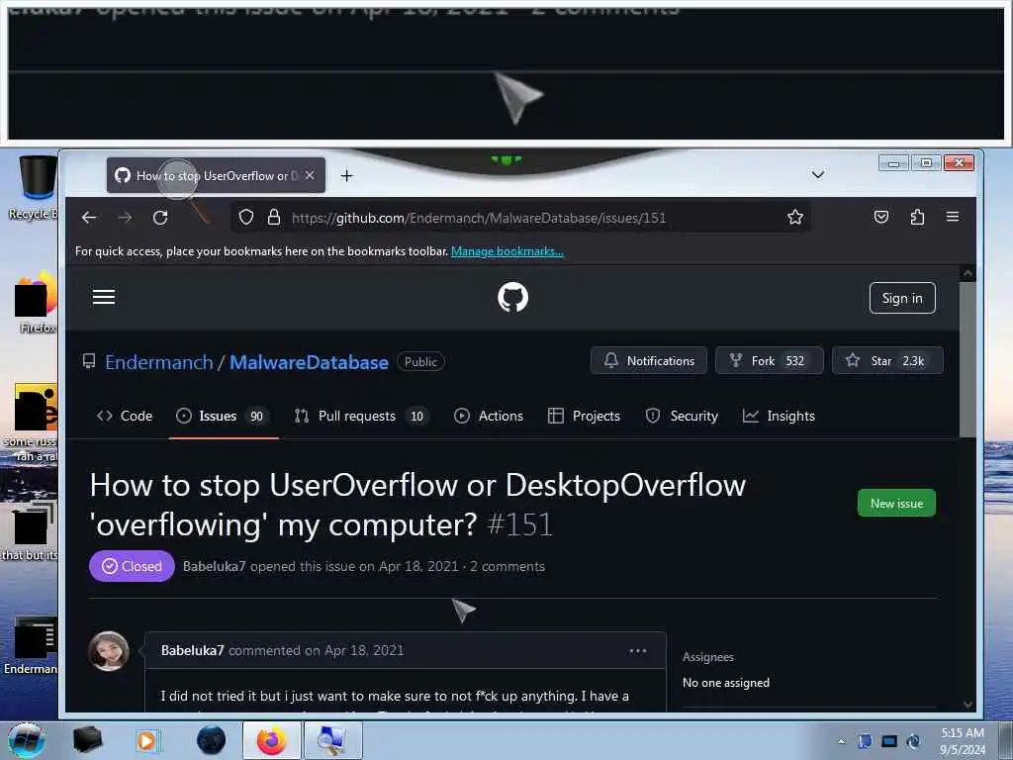Expand the list all tabs chevron
This screenshot has width=1013, height=760.
[818, 175]
